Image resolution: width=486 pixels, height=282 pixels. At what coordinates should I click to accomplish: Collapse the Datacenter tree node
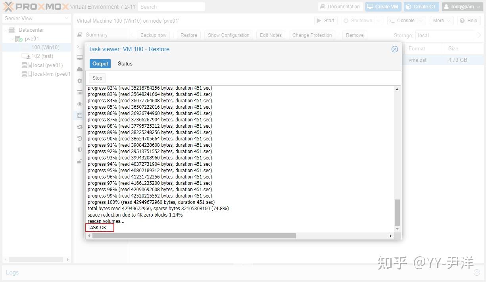click(6, 30)
